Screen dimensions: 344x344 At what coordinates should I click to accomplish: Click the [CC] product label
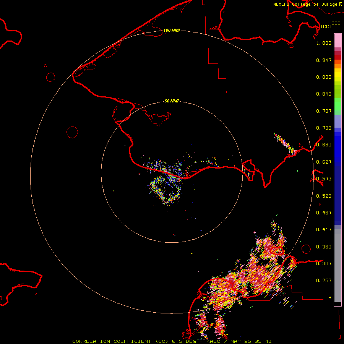coord(326,26)
